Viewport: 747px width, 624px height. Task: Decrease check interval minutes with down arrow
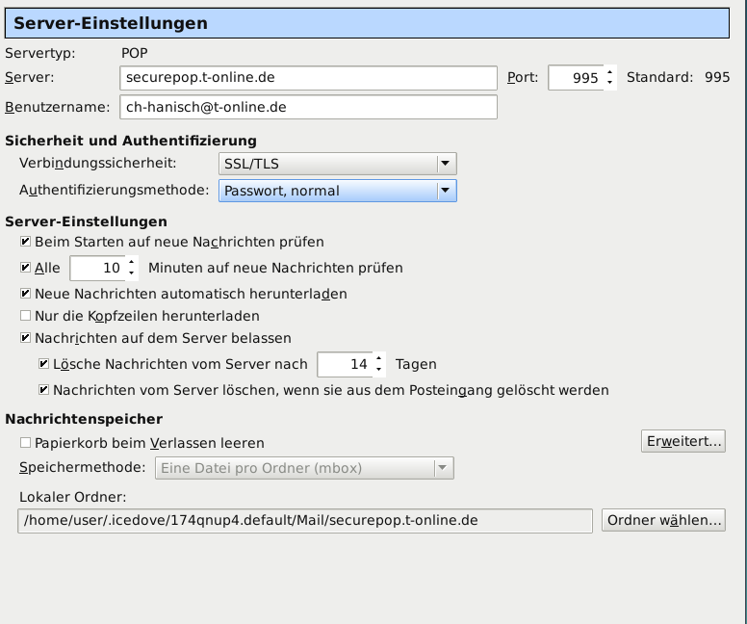pos(132,273)
